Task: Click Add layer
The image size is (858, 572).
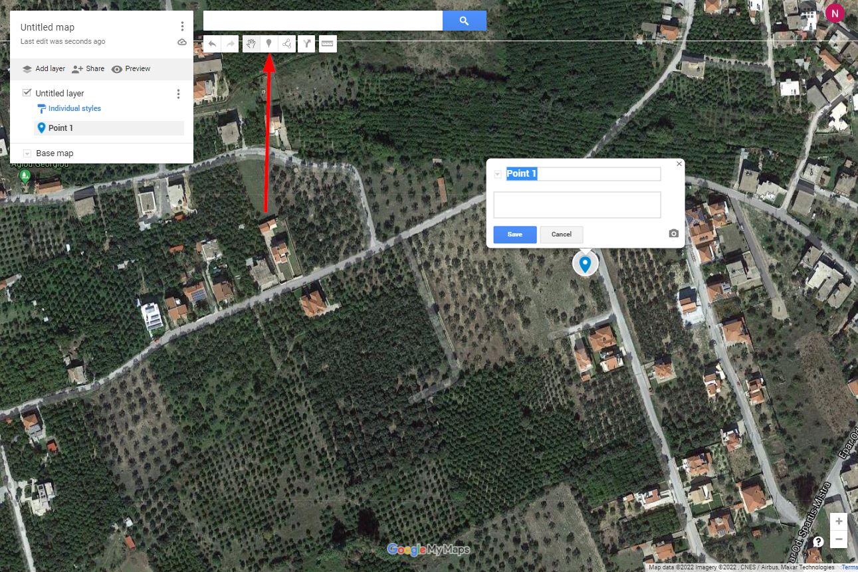Action: (x=44, y=68)
